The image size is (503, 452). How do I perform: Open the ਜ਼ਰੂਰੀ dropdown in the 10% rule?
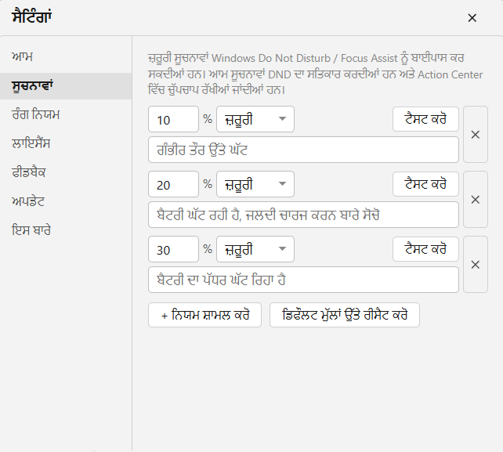coord(255,119)
